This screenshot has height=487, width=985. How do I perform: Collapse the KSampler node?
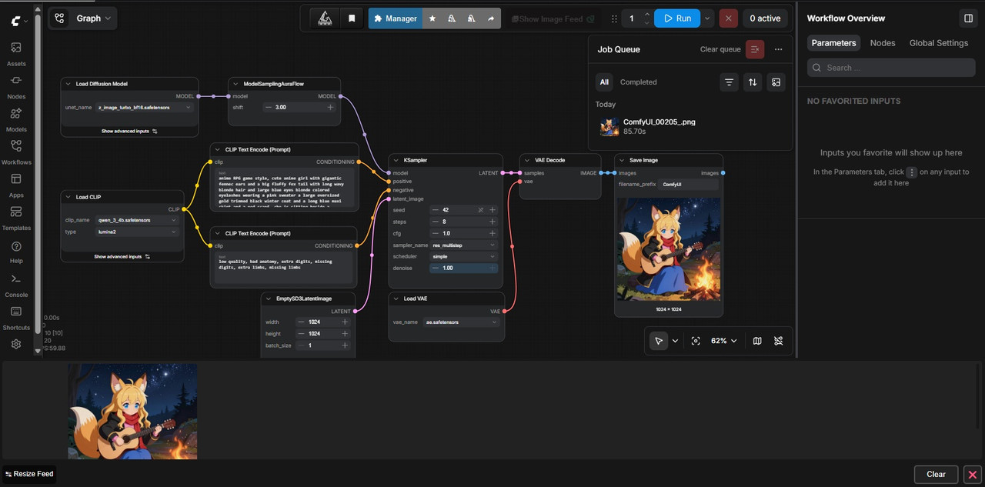(x=396, y=160)
